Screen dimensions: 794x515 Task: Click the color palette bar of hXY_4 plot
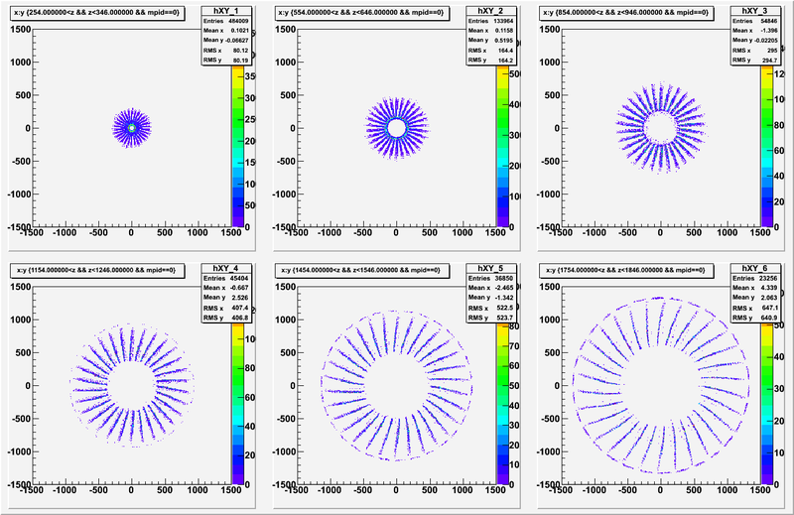click(x=237, y=404)
